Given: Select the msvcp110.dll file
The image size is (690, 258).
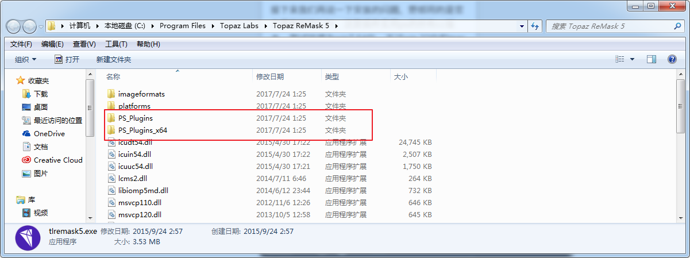Looking at the screenshot, I should coord(138,202).
